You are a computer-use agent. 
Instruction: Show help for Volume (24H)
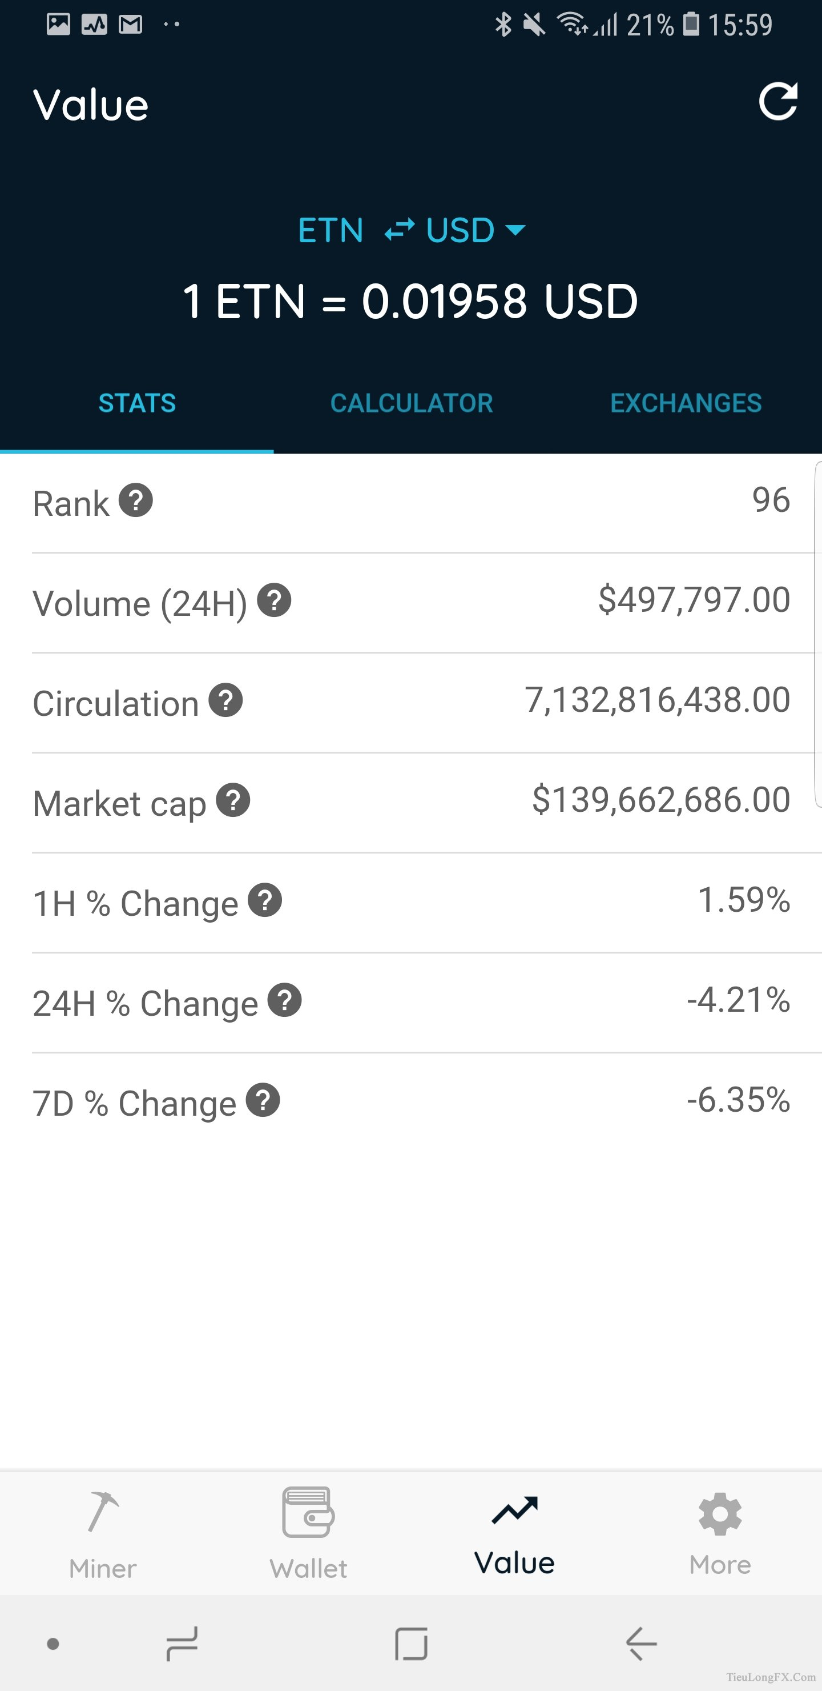(274, 600)
